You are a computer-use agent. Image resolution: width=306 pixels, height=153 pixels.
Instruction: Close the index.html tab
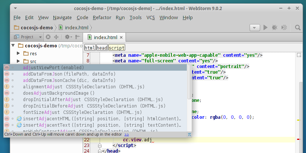(121, 38)
